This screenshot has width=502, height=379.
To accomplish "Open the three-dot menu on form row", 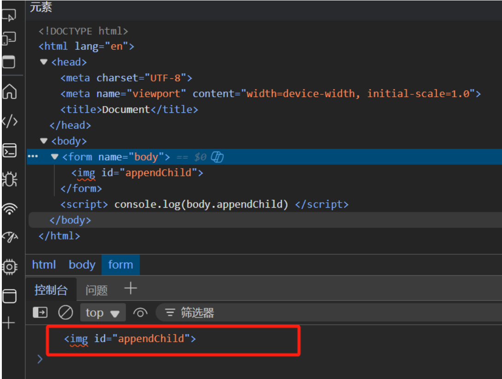I will 33,157.
